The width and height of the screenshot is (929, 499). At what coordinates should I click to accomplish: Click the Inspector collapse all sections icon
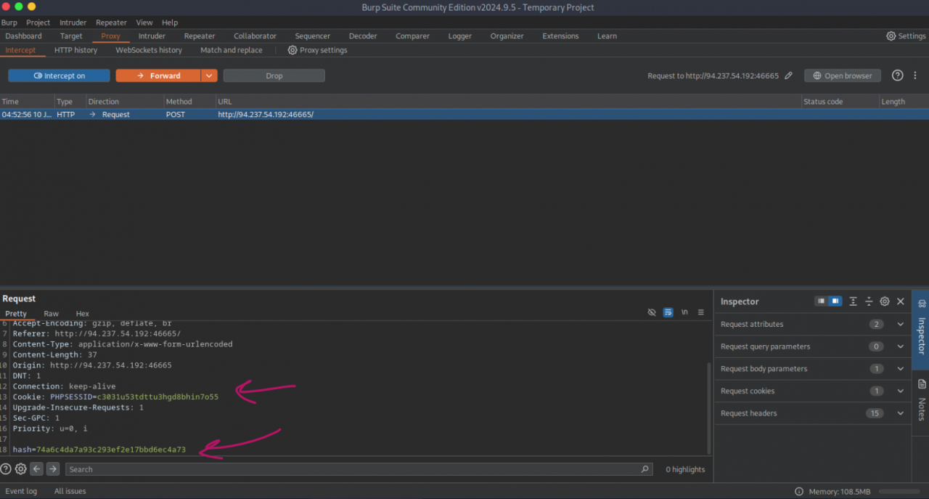(869, 301)
